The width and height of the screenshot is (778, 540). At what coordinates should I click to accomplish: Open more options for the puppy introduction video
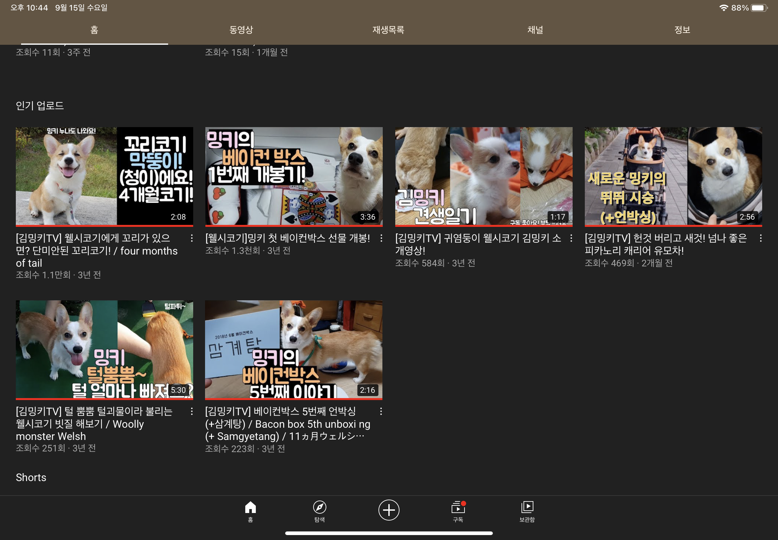coord(571,238)
